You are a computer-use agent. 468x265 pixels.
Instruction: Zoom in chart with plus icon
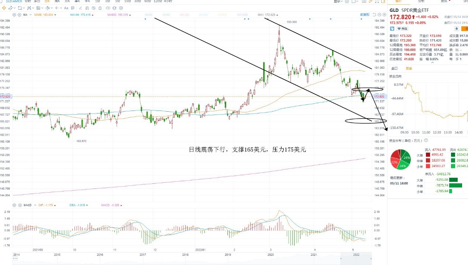384,14
